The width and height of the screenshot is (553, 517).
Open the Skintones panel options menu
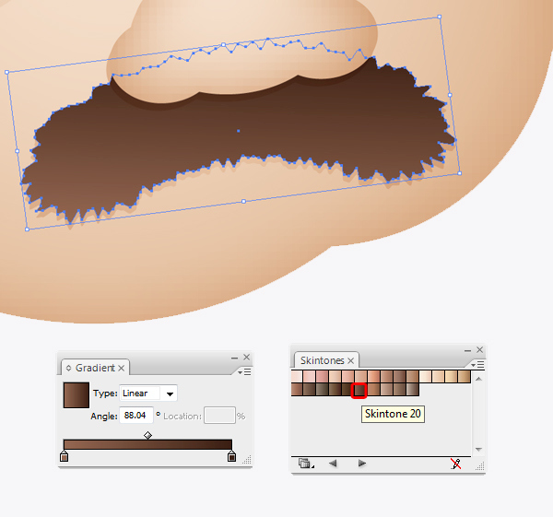[477, 365]
